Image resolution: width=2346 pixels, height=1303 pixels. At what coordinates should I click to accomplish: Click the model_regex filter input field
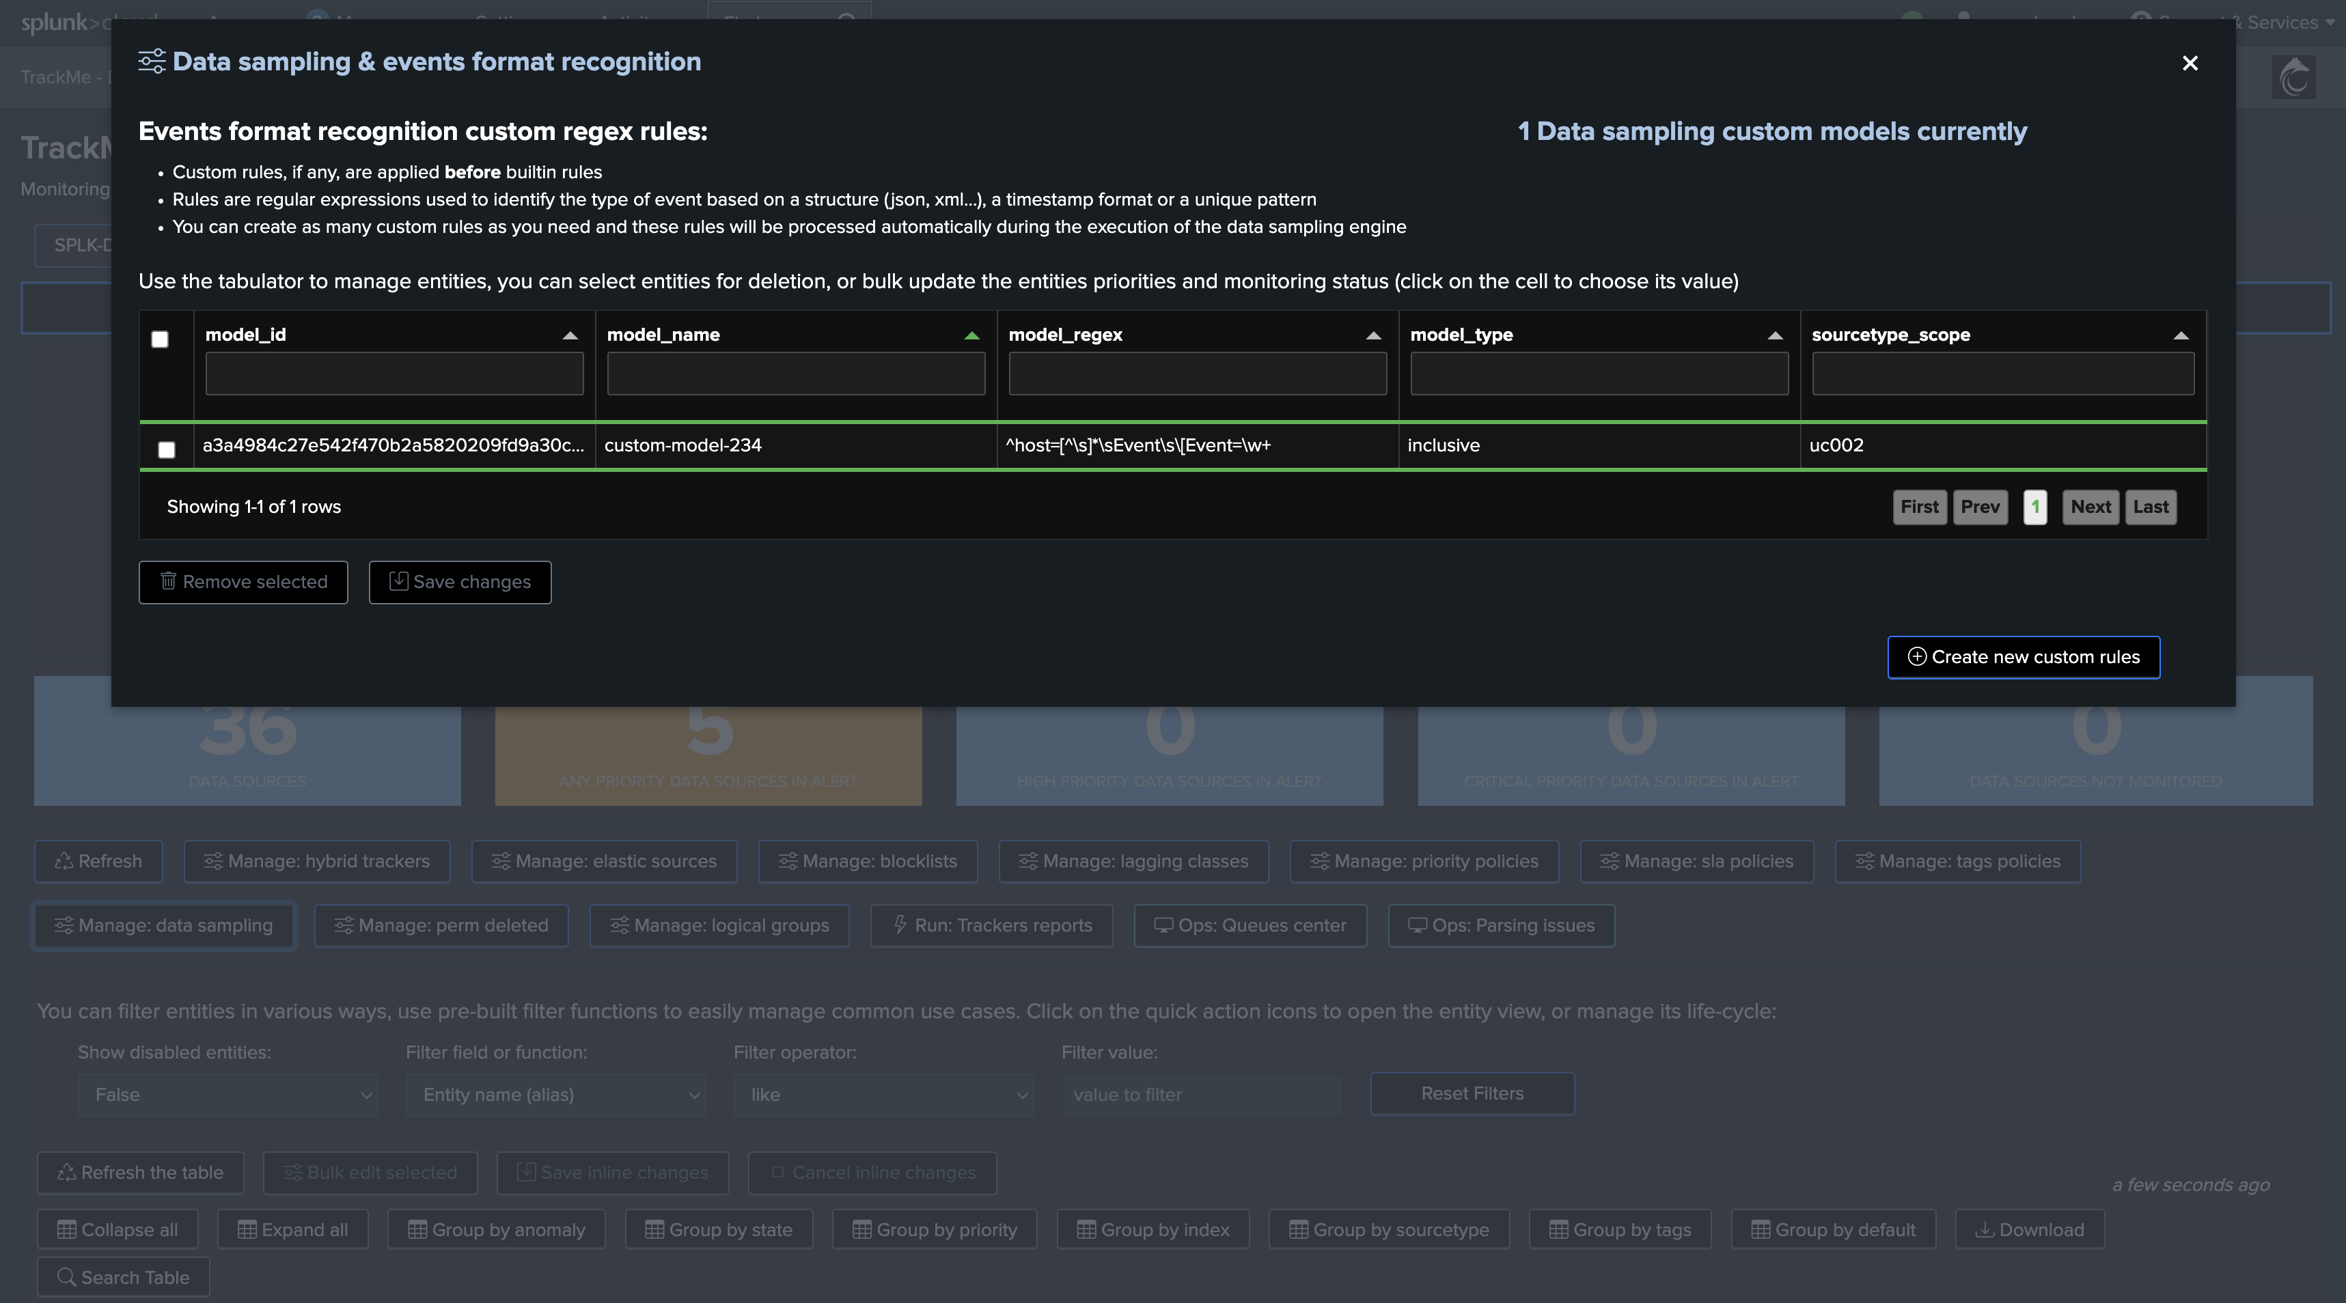pos(1197,374)
